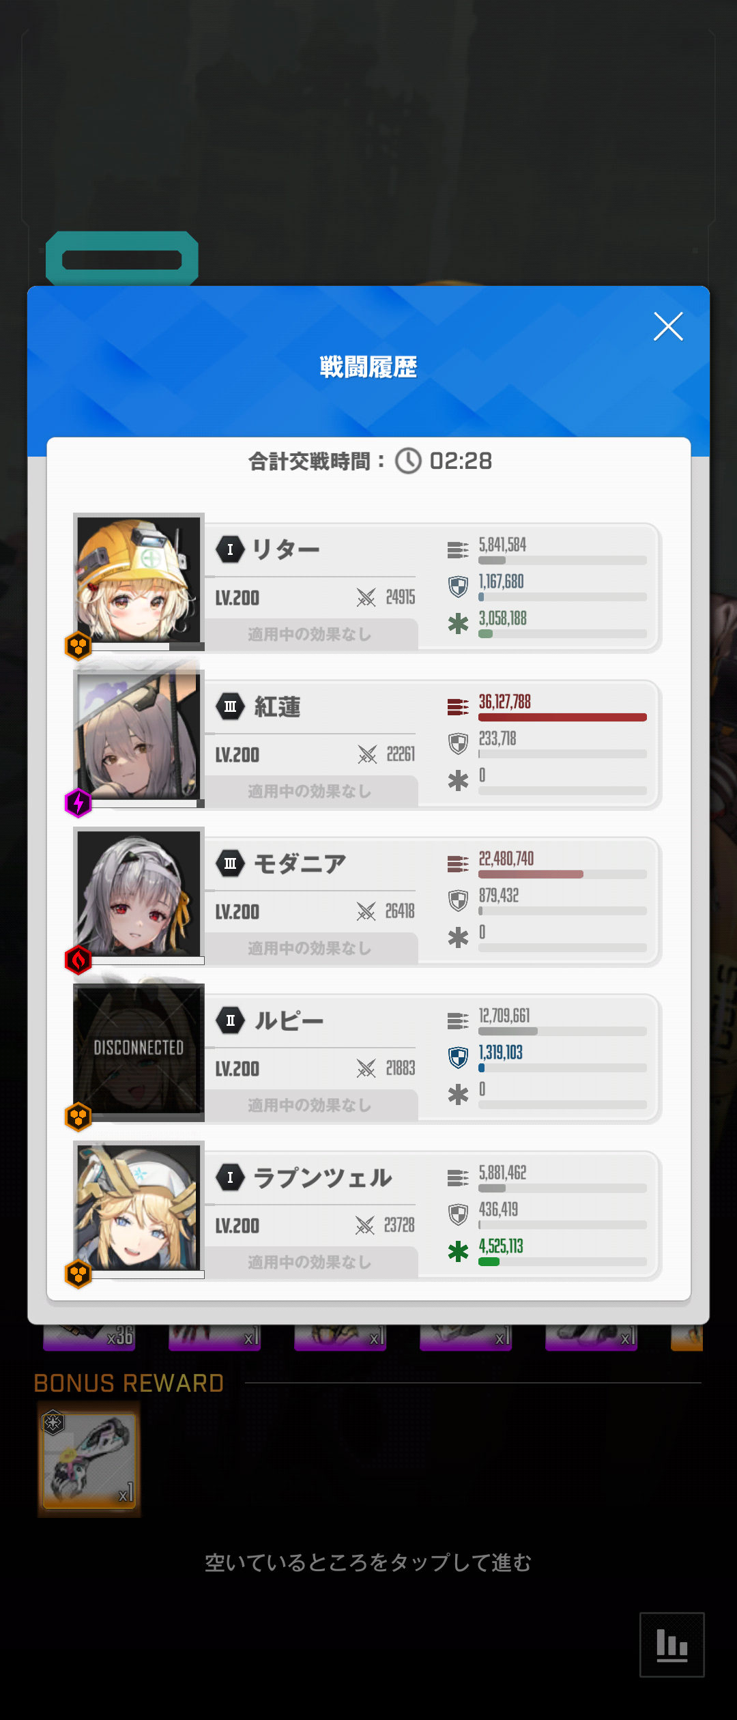Click the crossed swords power icon for リター

(366, 597)
